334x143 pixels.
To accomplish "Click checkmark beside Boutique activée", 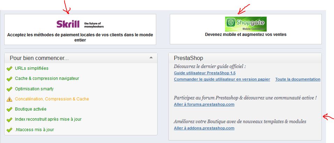I will (x=9, y=110).
